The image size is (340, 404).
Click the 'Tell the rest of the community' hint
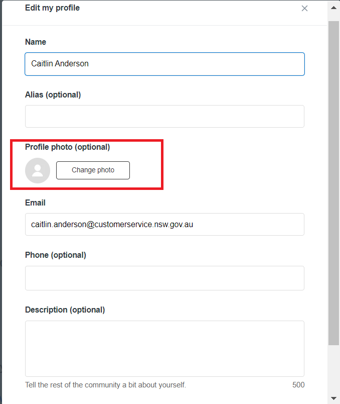(x=105, y=385)
